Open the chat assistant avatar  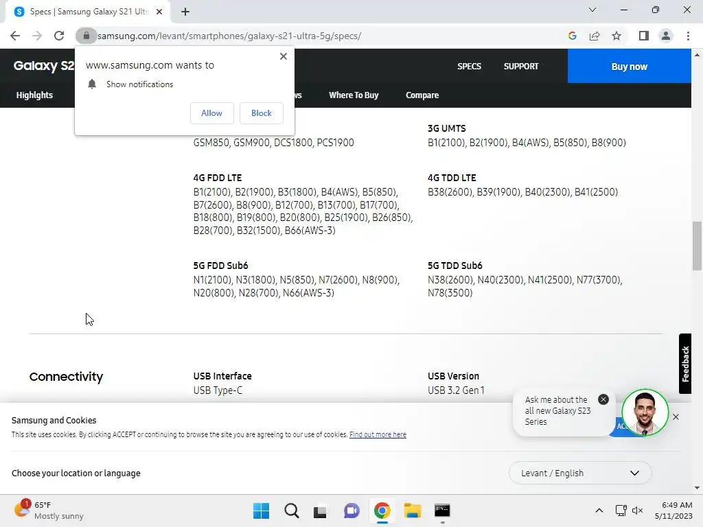click(645, 412)
